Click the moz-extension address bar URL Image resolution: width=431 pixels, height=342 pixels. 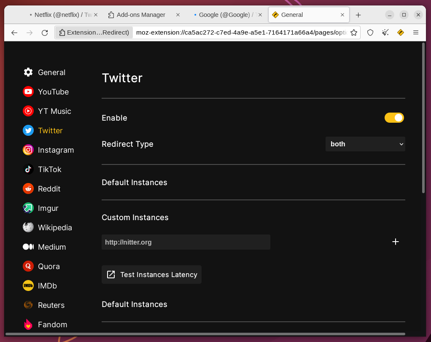pos(241,32)
